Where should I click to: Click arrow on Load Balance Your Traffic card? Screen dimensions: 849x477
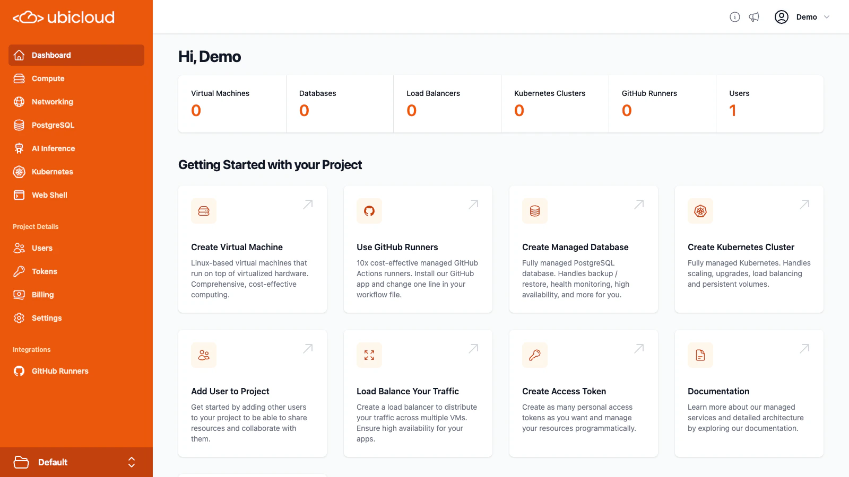click(x=473, y=349)
